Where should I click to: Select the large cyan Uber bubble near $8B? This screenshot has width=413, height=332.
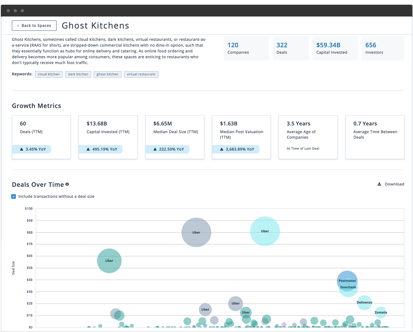coord(265,231)
